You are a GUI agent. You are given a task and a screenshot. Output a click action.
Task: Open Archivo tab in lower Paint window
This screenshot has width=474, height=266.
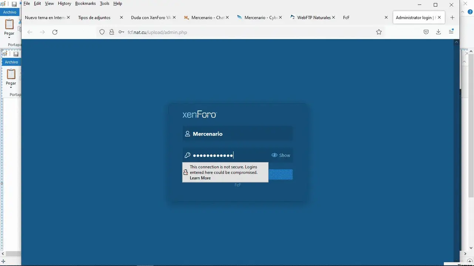tap(11, 62)
